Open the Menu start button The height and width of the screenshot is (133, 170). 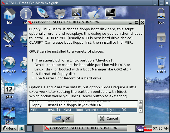tap(9, 128)
